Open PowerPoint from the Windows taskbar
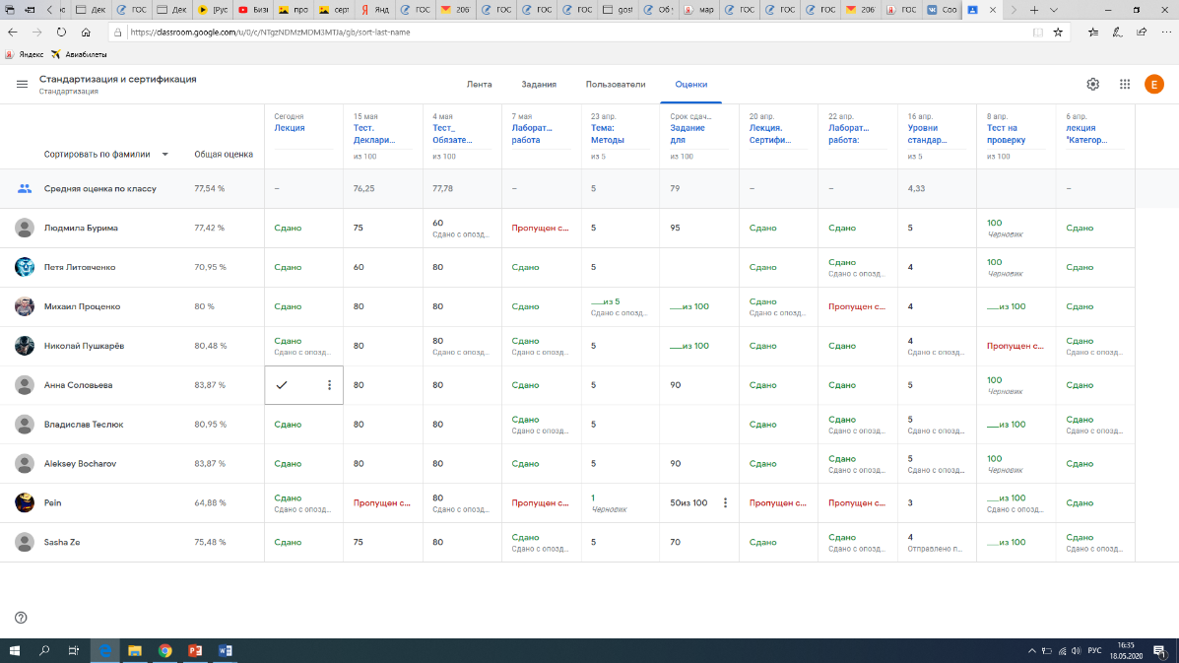 [x=194, y=651]
